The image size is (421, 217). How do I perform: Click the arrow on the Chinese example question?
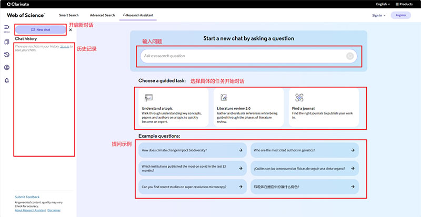click(x=353, y=187)
